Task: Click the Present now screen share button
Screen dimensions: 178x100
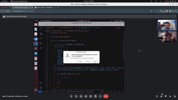Action: (x=91, y=96)
